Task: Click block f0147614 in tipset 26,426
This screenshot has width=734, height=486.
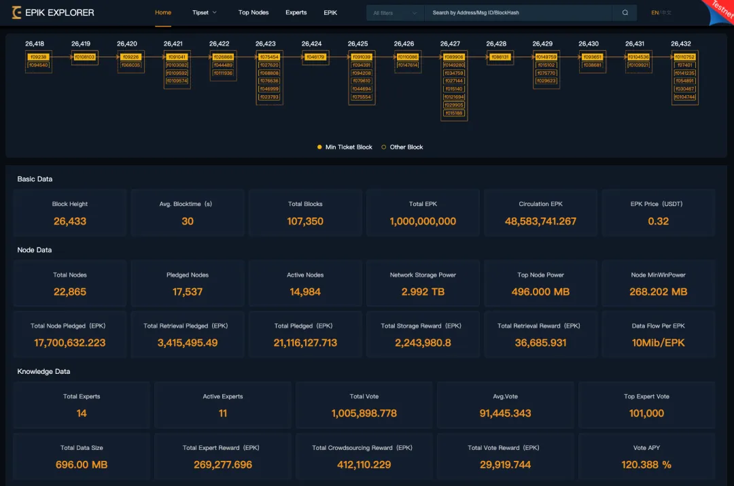Action: [407, 65]
